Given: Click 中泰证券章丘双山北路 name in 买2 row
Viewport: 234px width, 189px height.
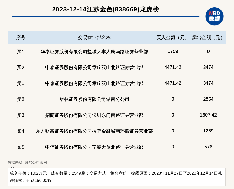Looking at the screenshot, I should coord(94,68).
